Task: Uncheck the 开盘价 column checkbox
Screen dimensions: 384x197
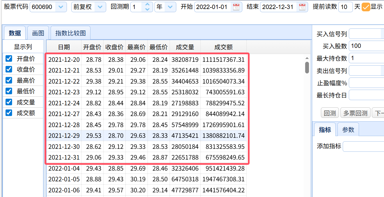Action: (9, 59)
